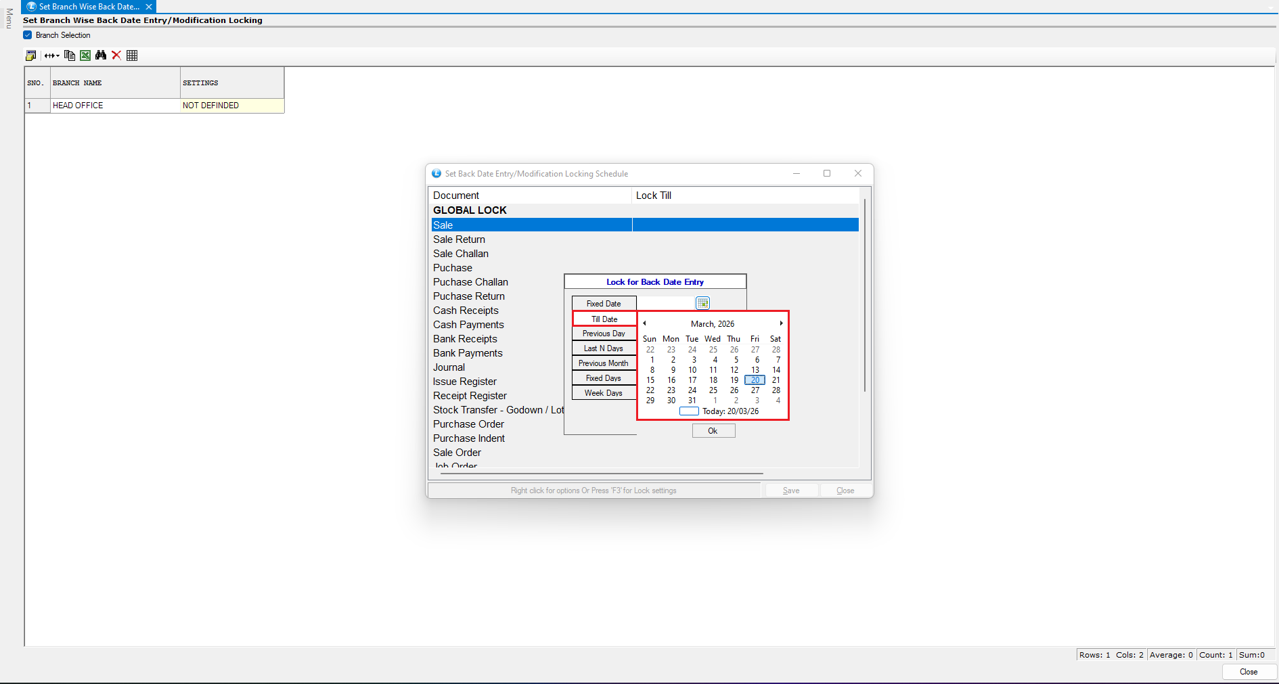
Task: Click the copy documents toolbar icon
Action: point(69,55)
